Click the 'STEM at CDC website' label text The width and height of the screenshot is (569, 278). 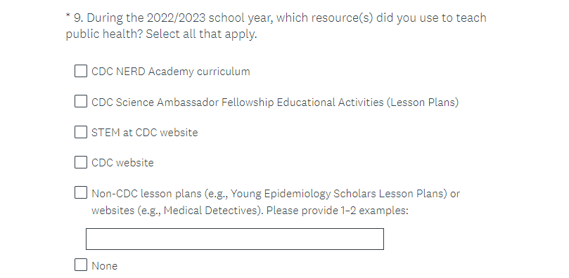click(x=144, y=133)
